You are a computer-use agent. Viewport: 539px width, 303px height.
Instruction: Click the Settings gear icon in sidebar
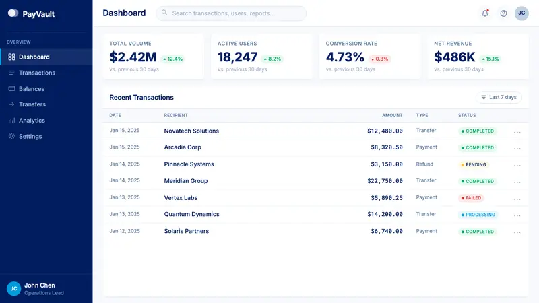point(11,136)
